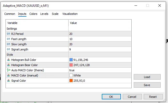Click the Style group header row
This screenshot has width=168, height=103.
coord(69,55)
